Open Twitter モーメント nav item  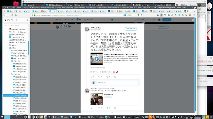pos(69,20)
